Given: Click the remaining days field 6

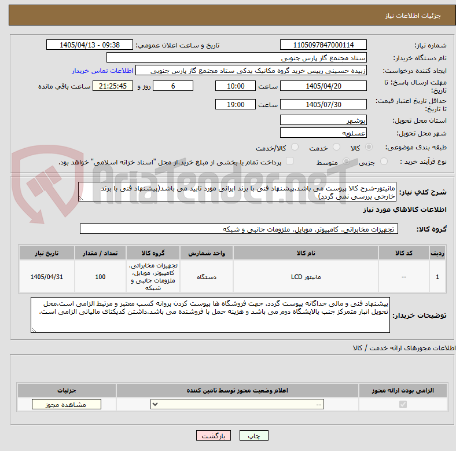Looking at the screenshot, I should [x=173, y=86].
